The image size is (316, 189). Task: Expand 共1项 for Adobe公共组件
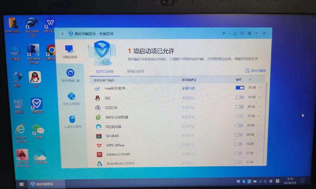(252, 153)
